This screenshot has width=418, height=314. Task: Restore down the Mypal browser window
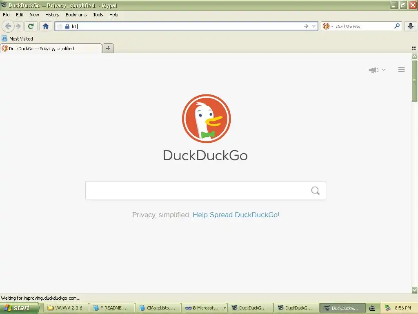tap(403, 5)
